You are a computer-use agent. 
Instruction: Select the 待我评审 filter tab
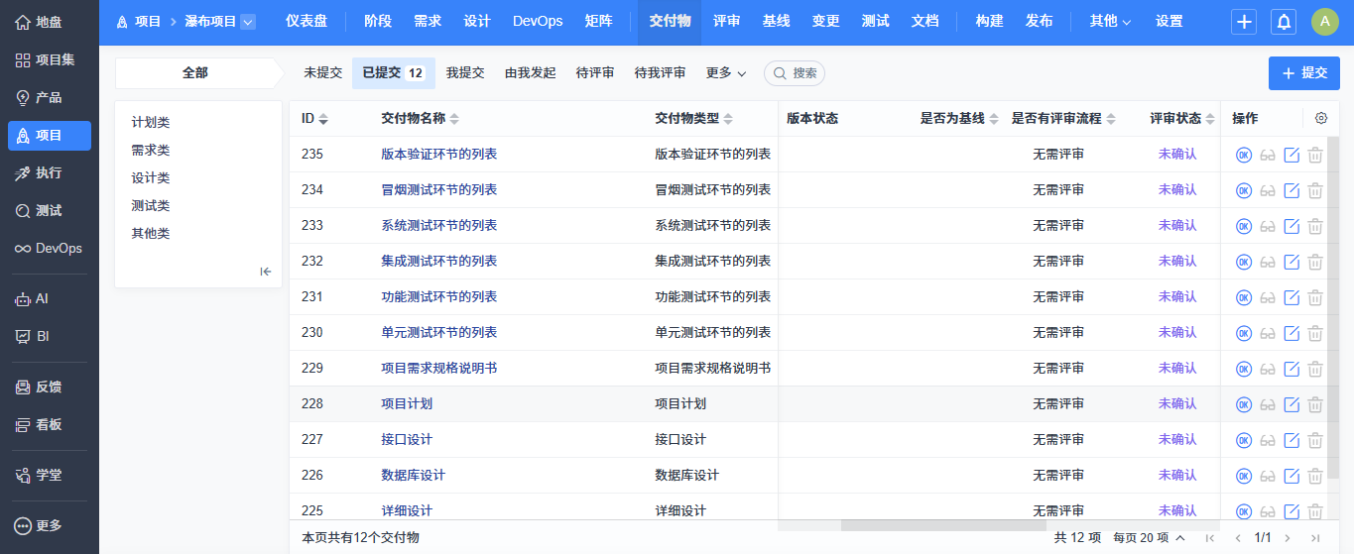coord(660,73)
